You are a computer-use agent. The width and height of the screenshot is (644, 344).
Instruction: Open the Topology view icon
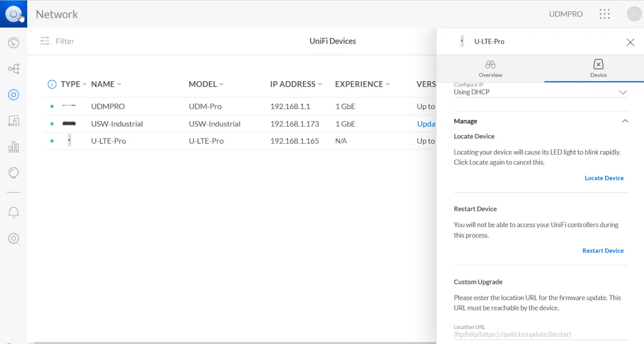click(13, 69)
